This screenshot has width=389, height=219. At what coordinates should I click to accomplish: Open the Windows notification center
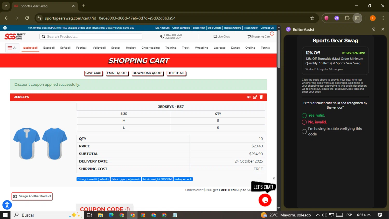380,215
